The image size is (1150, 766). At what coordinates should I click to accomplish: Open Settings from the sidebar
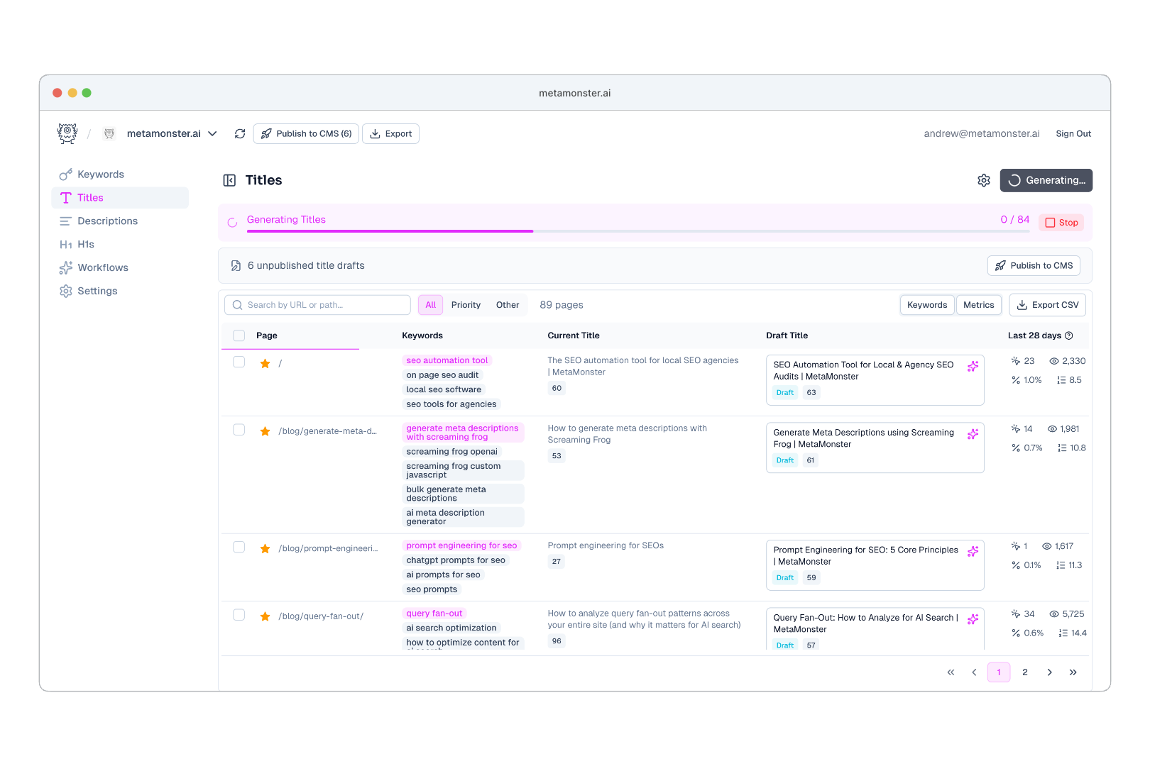tap(97, 291)
